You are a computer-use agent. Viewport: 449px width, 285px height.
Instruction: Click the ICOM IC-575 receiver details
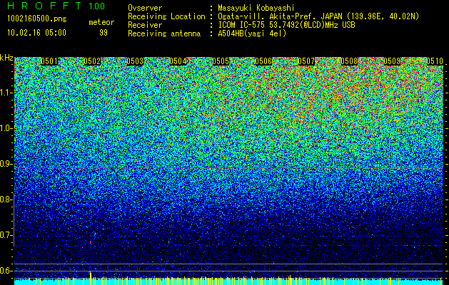(287, 25)
